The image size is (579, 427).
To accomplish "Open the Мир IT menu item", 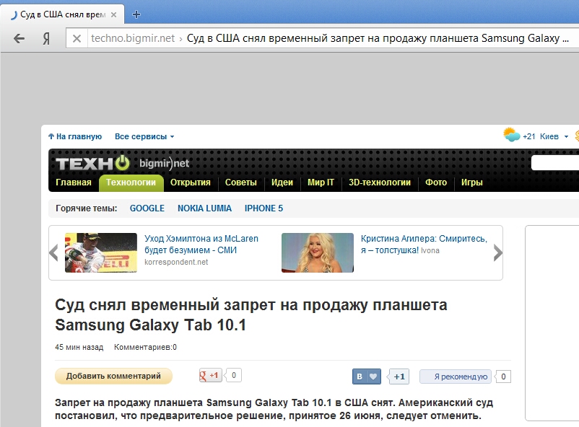I will pos(321,182).
